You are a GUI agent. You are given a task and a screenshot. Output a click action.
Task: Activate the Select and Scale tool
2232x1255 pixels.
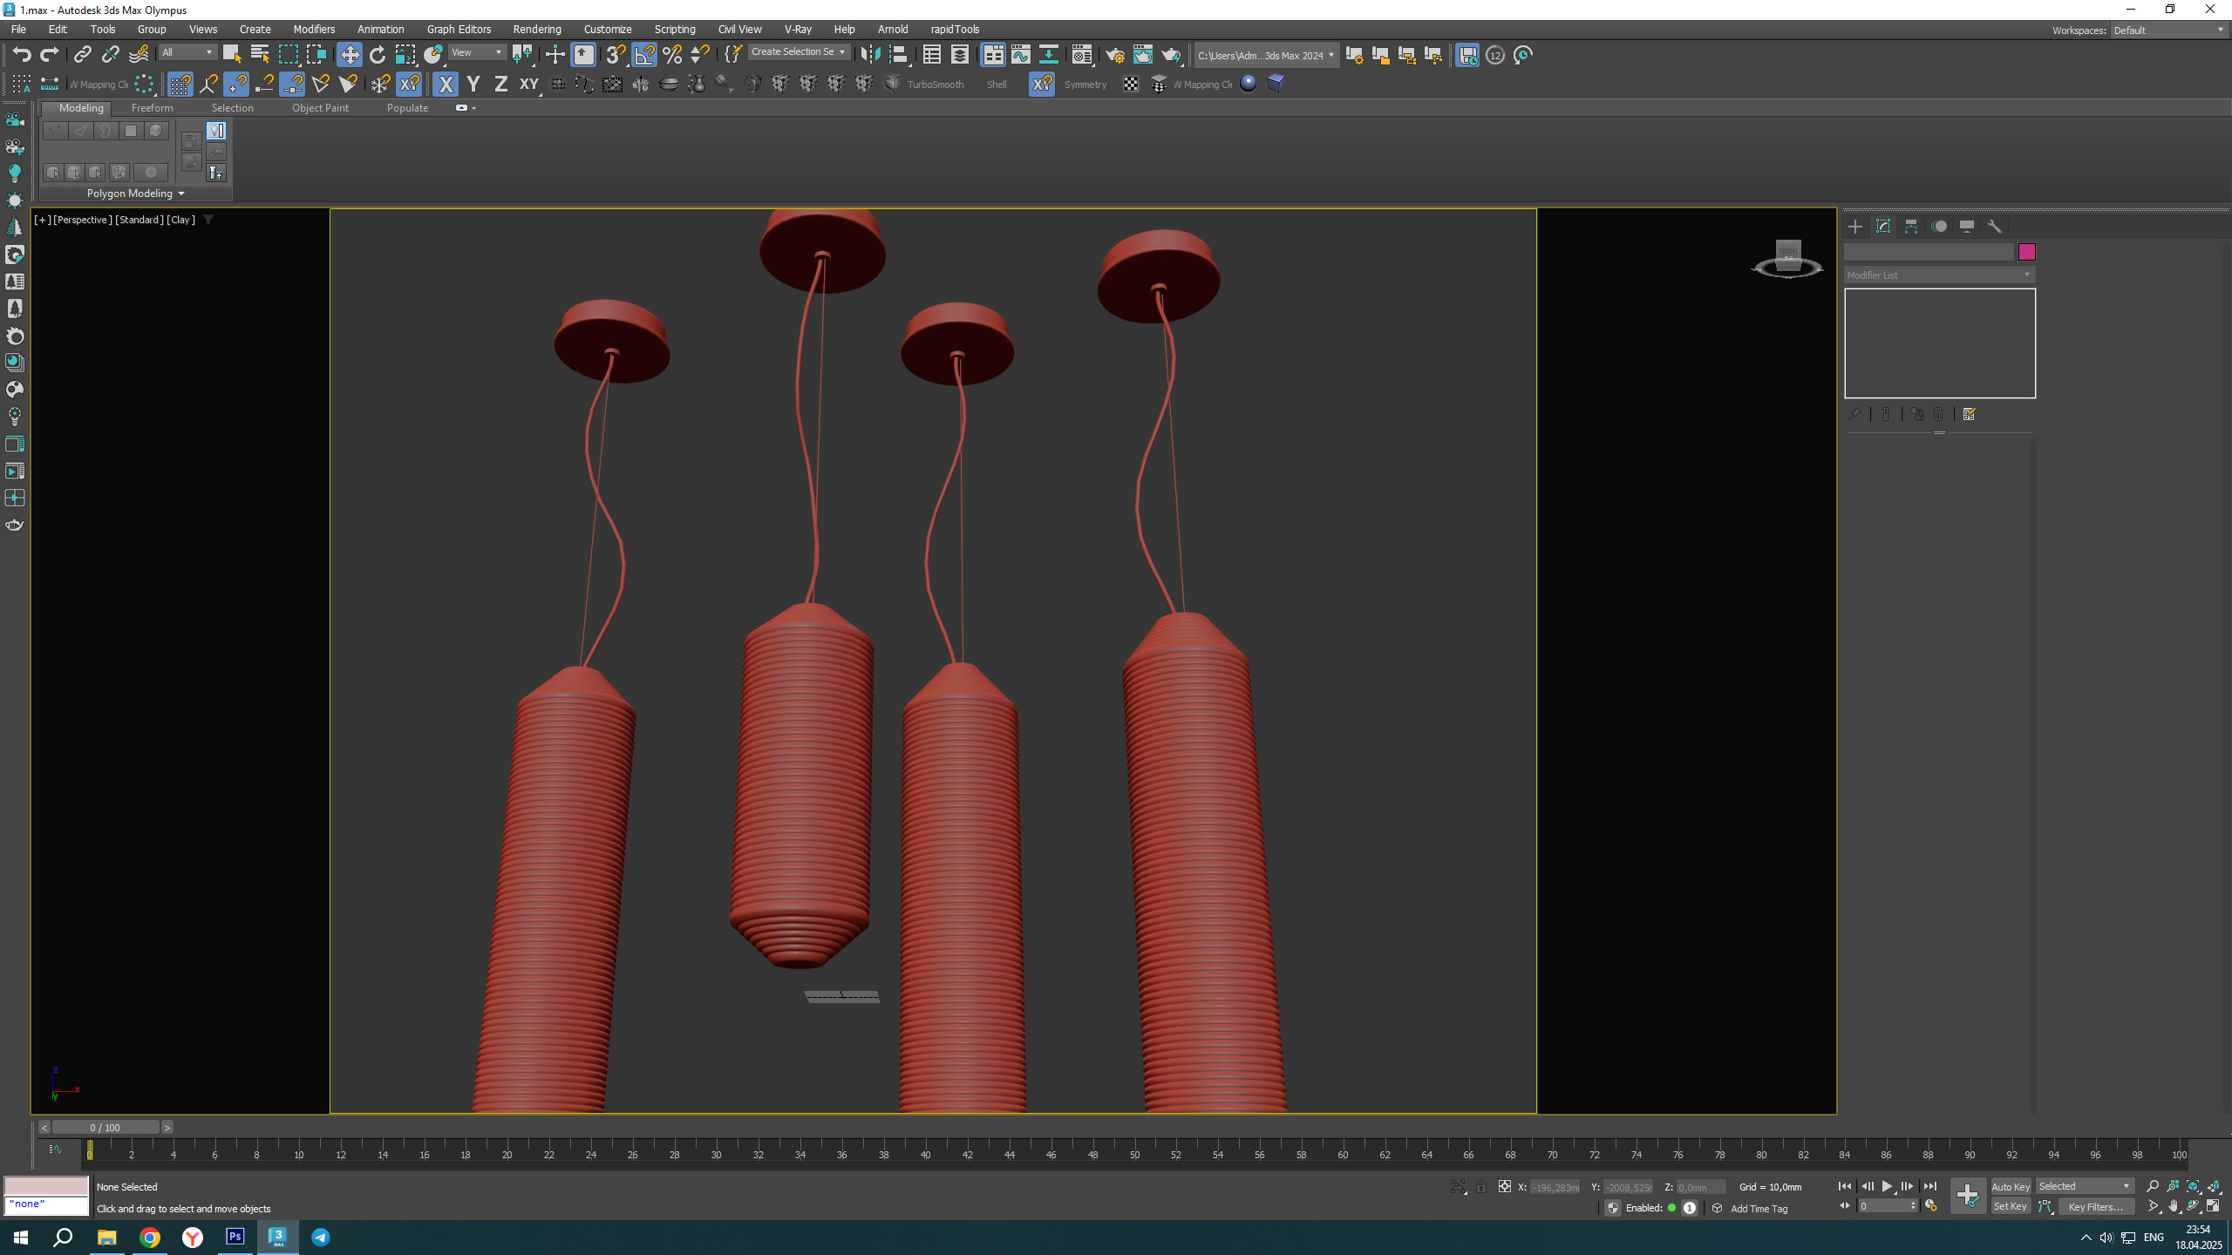pyautogui.click(x=405, y=55)
